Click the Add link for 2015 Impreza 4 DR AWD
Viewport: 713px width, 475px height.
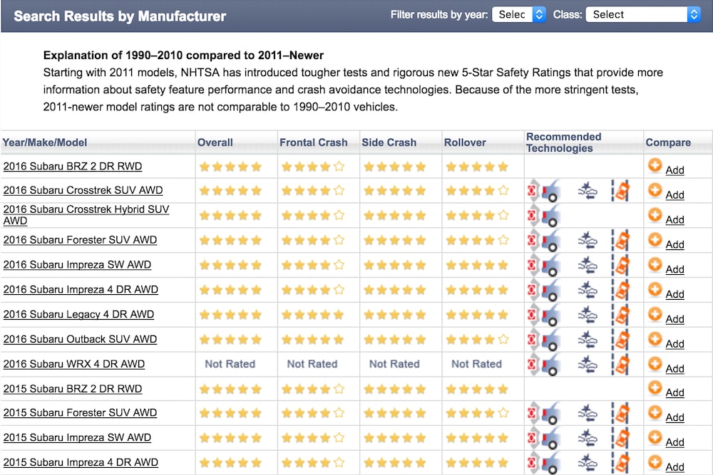tap(674, 467)
